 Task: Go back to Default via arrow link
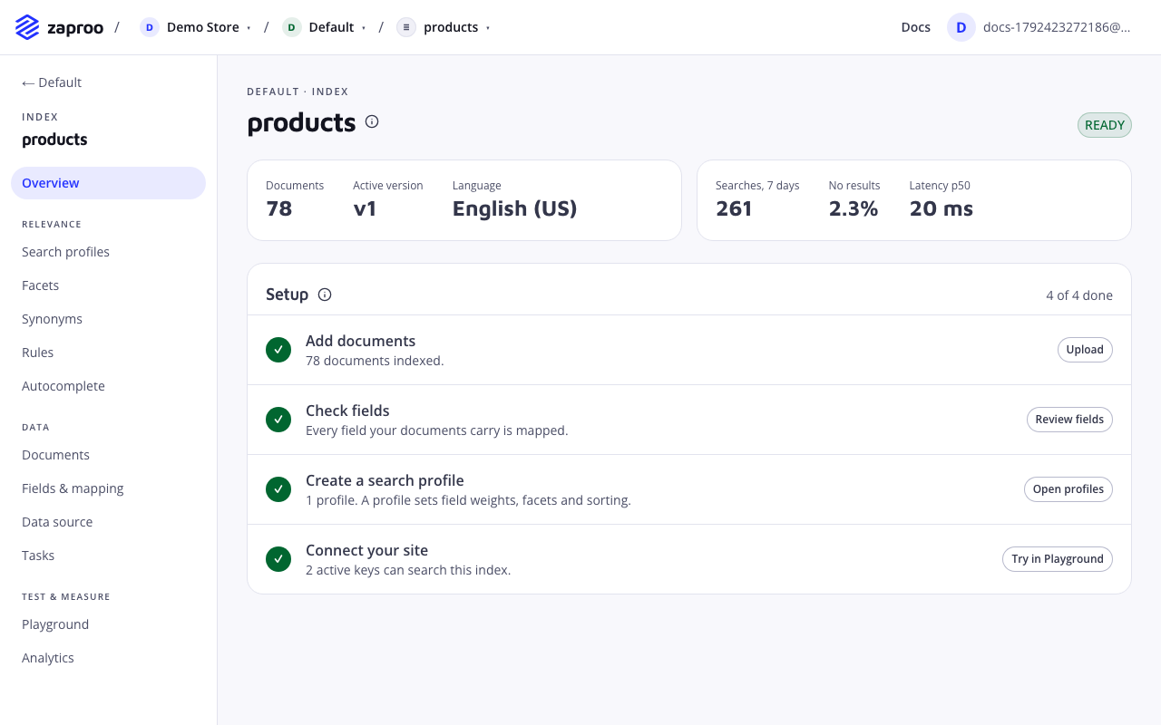pyautogui.click(x=52, y=82)
